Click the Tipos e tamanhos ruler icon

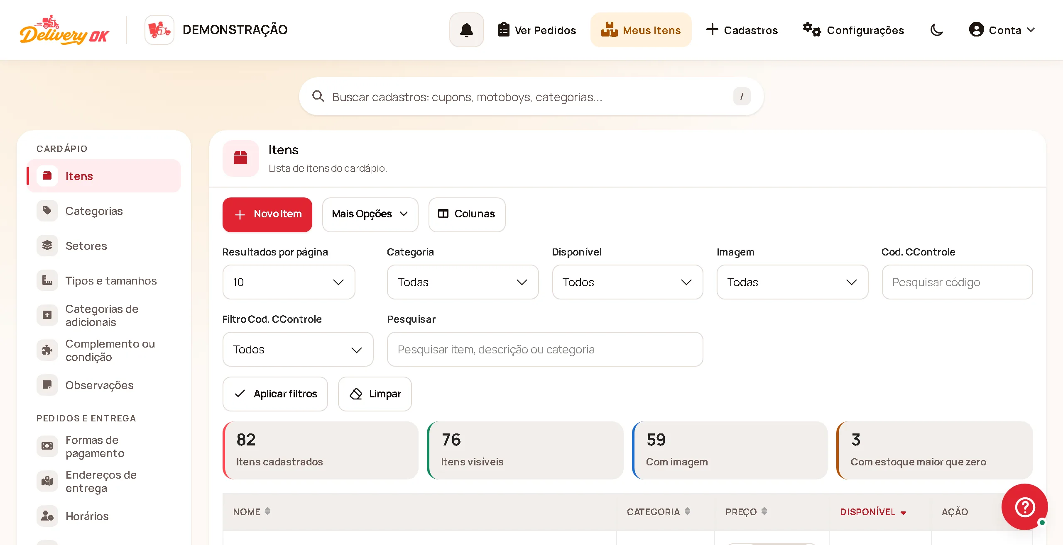click(47, 280)
